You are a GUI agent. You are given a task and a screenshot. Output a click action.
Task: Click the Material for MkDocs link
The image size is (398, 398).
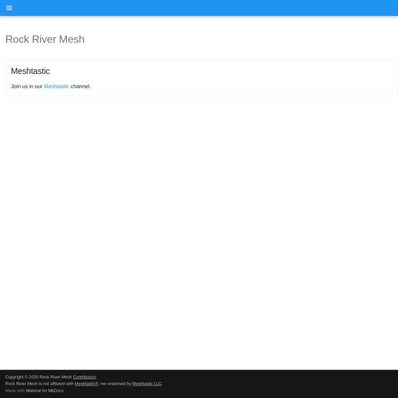coord(44,391)
